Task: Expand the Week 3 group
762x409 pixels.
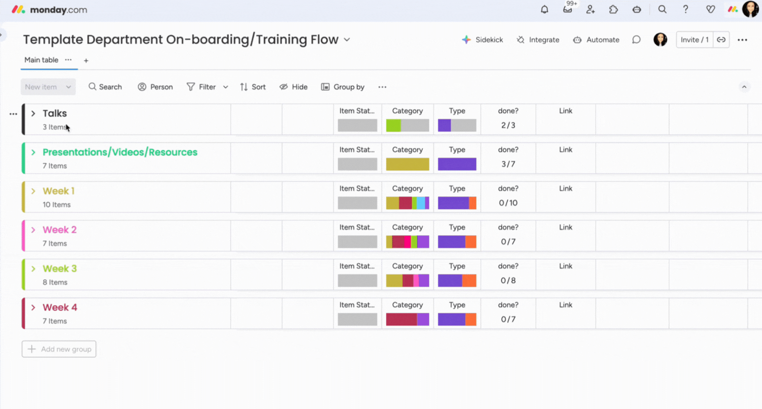Action: [x=33, y=268]
